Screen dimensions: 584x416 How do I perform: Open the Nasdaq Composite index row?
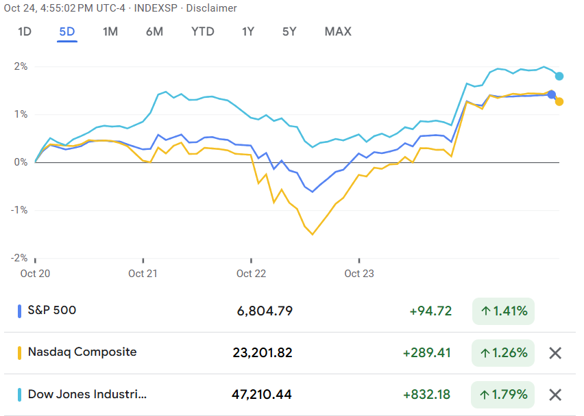coord(82,352)
